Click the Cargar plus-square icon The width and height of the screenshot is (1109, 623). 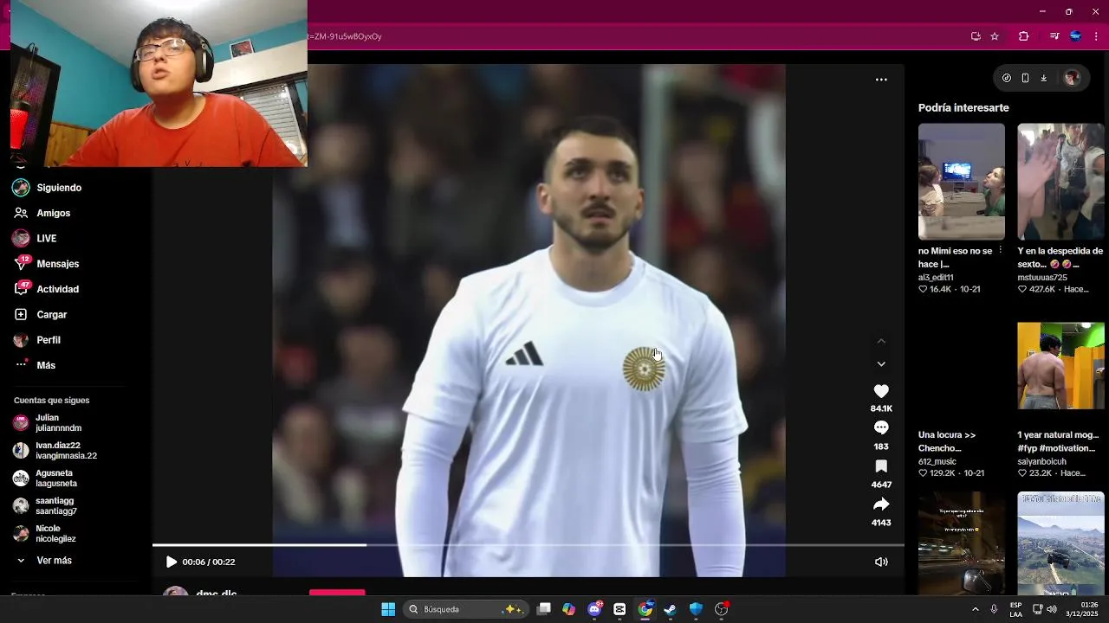click(x=21, y=315)
